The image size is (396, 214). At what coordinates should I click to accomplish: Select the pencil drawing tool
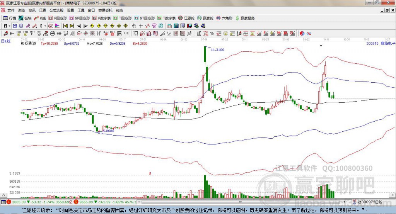tap(5, 33)
